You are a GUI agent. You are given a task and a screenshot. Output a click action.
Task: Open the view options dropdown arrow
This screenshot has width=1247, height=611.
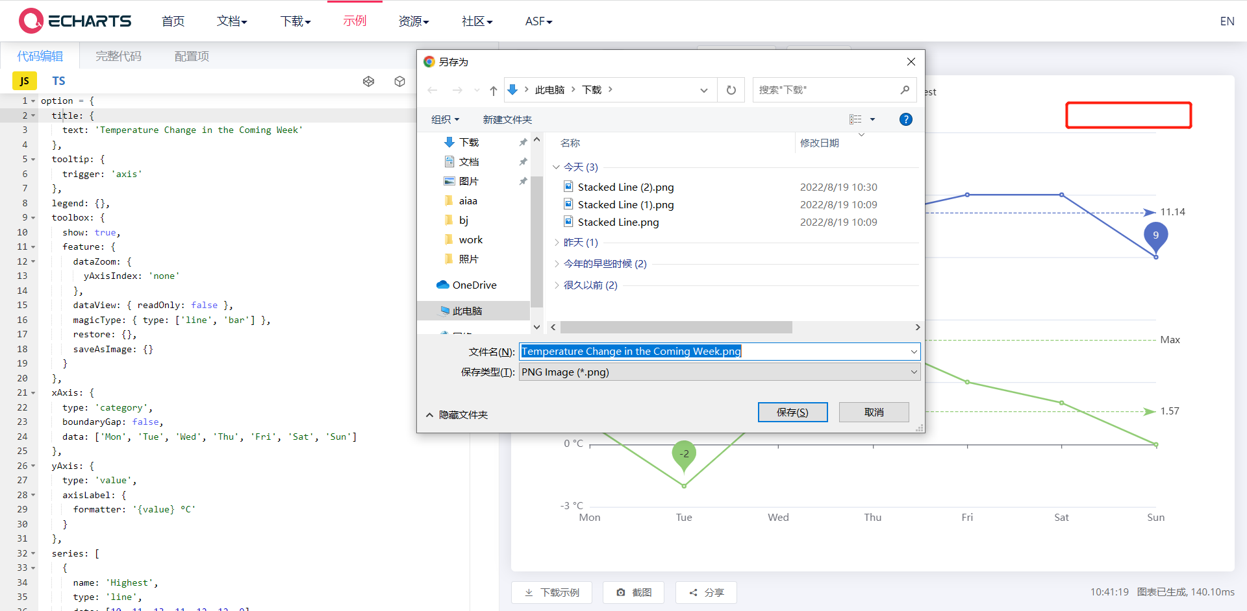point(873,119)
